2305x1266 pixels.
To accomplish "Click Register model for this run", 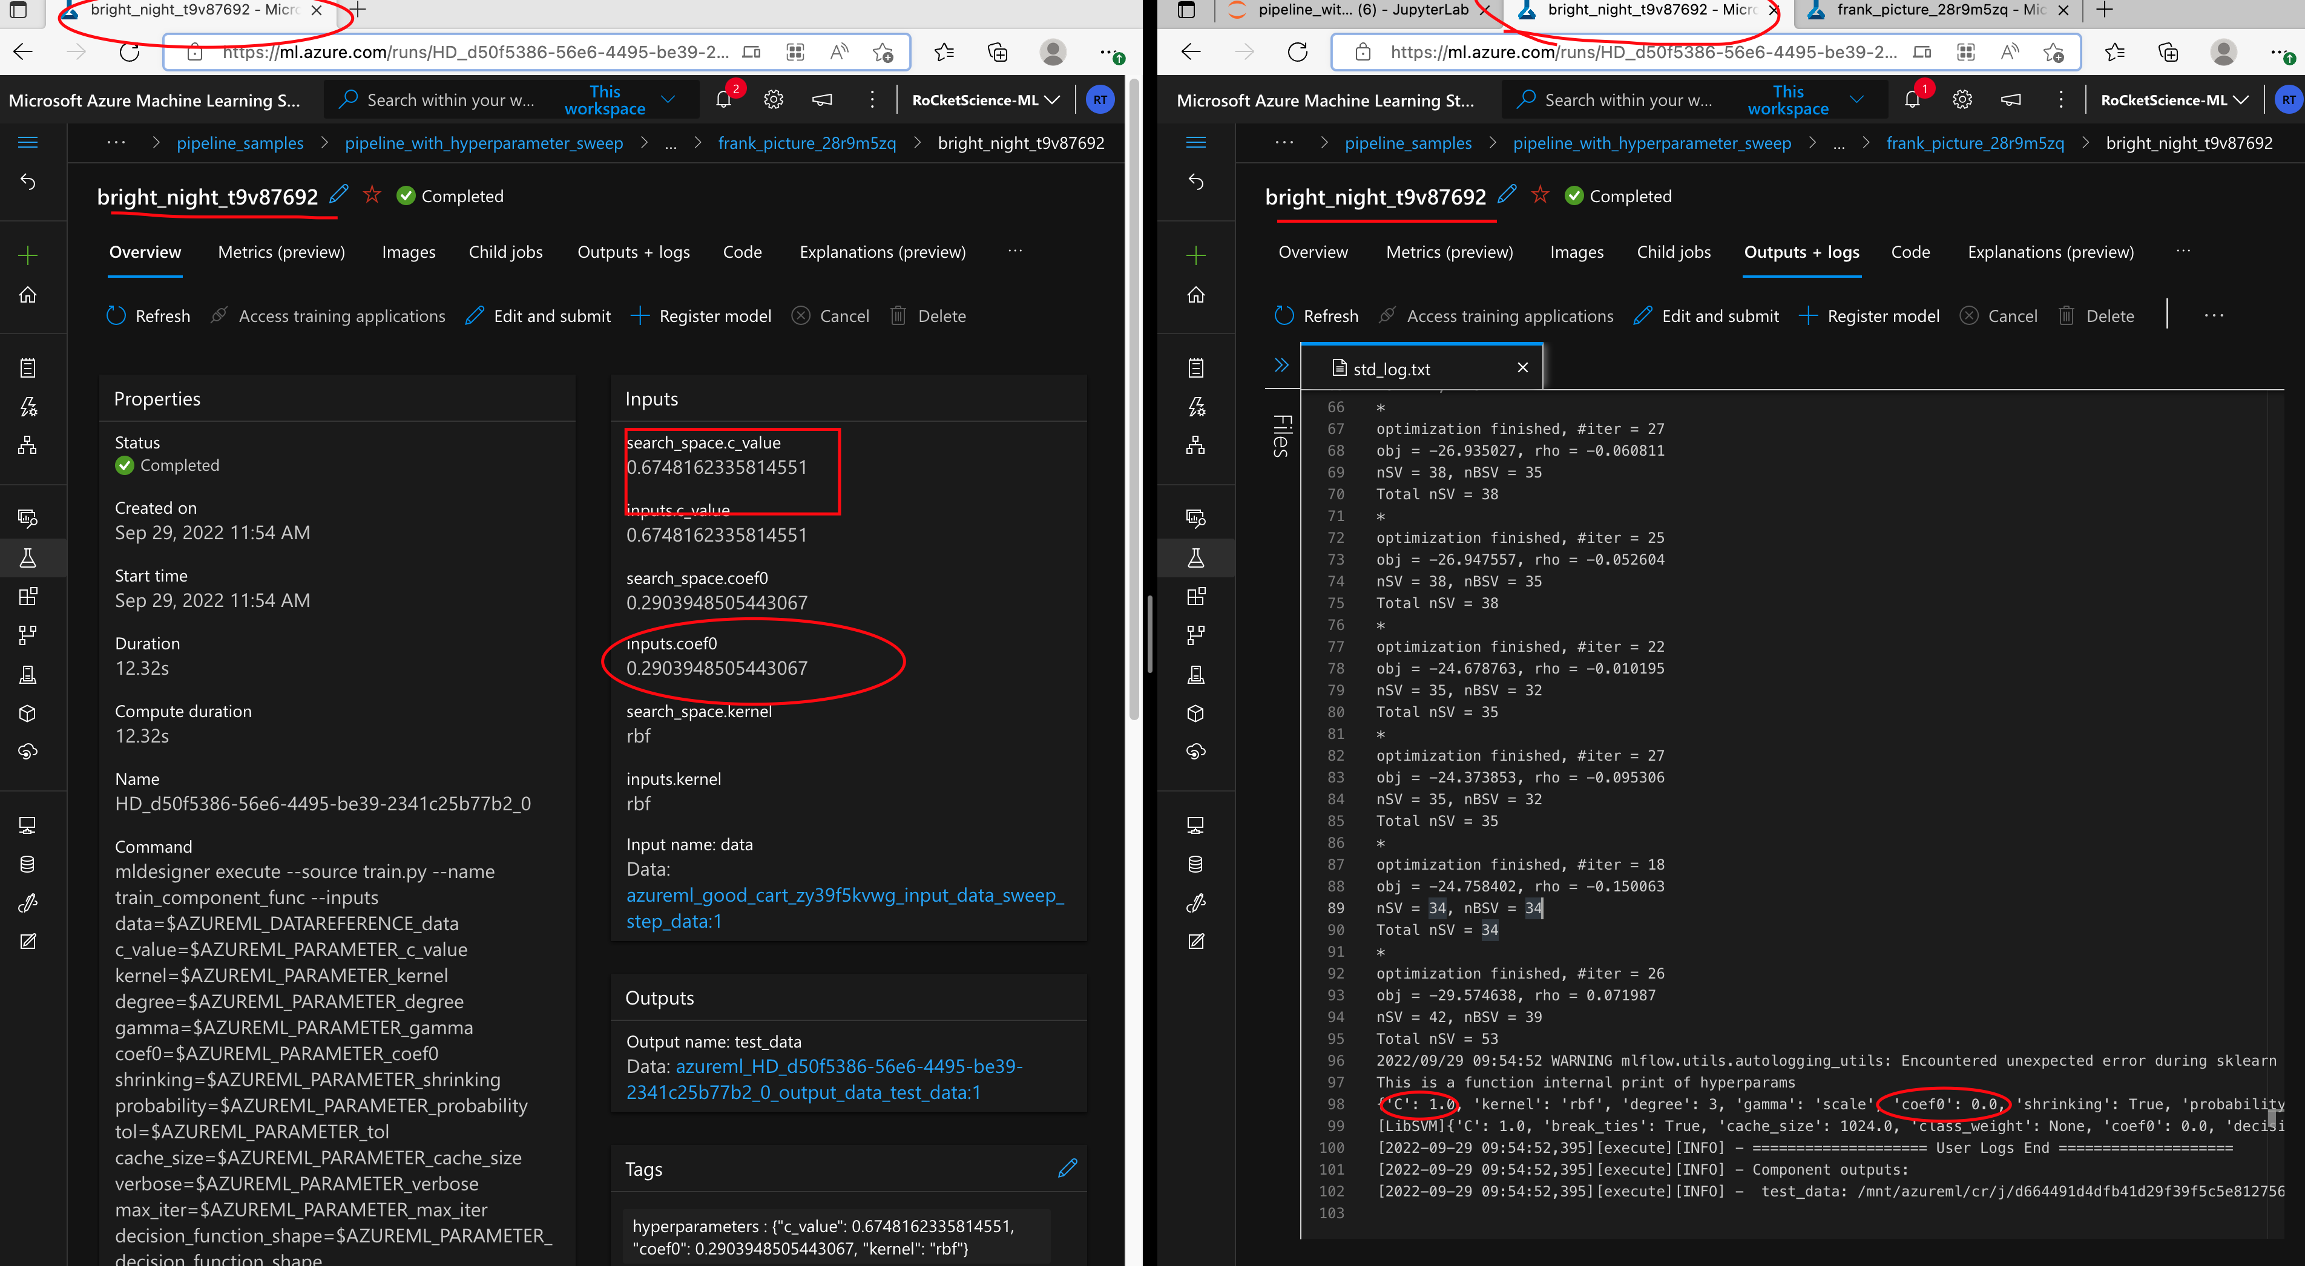I will coord(715,315).
